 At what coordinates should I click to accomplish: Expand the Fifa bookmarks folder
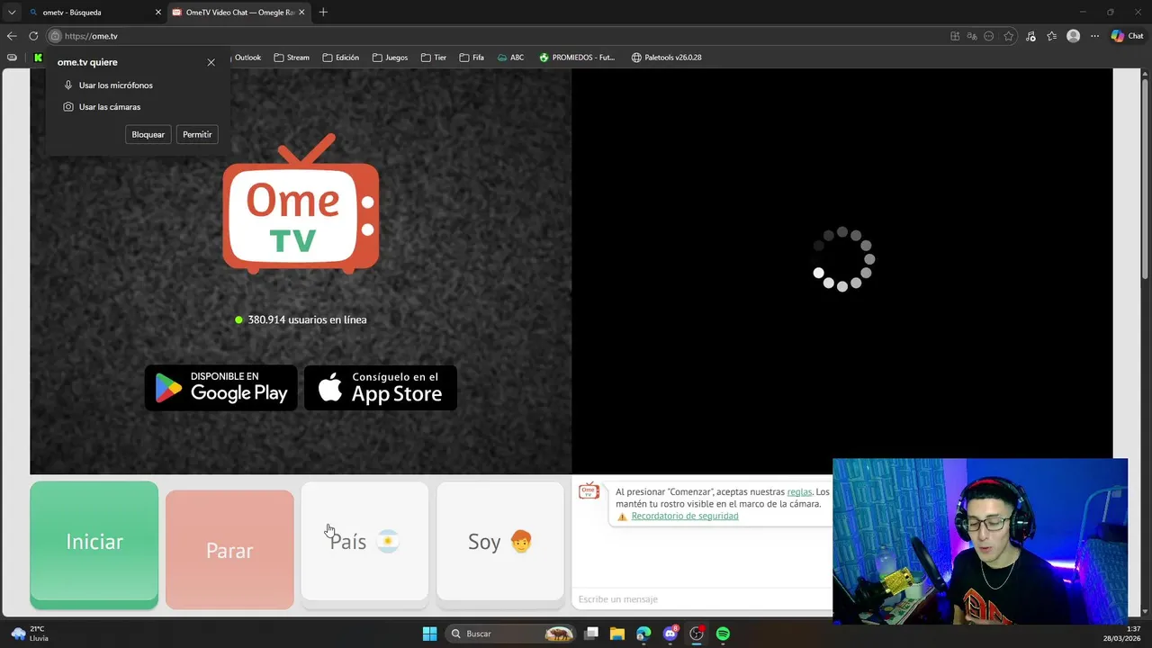pos(471,58)
